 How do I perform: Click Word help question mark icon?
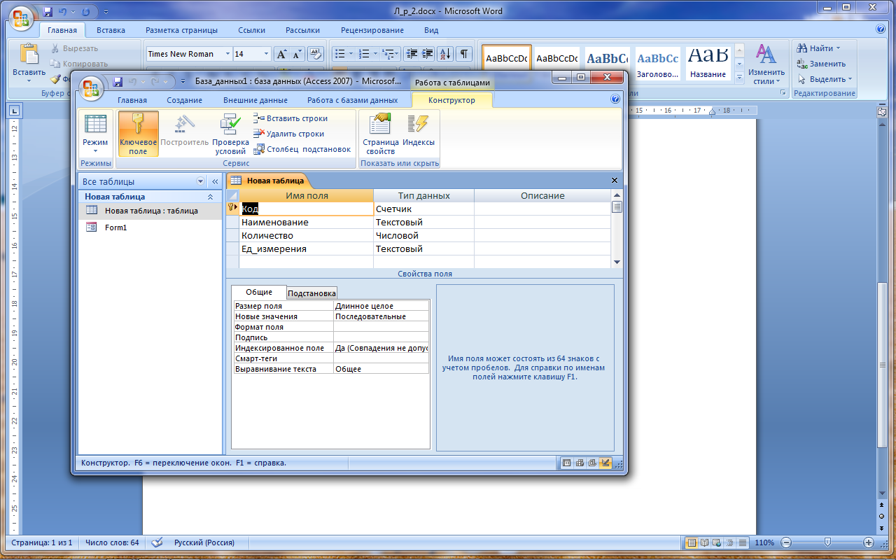click(881, 29)
